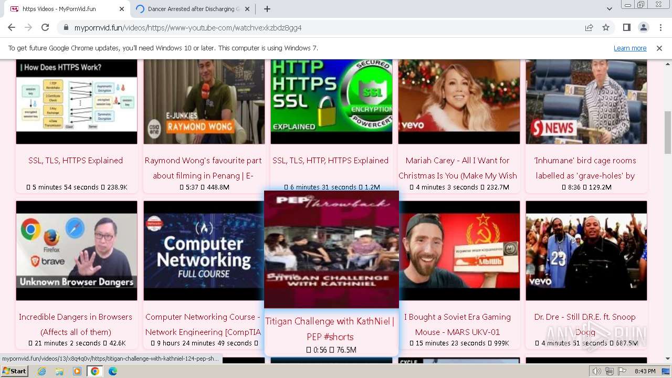
Task: Dismiss the Chrome update notification bar
Action: click(x=659, y=48)
